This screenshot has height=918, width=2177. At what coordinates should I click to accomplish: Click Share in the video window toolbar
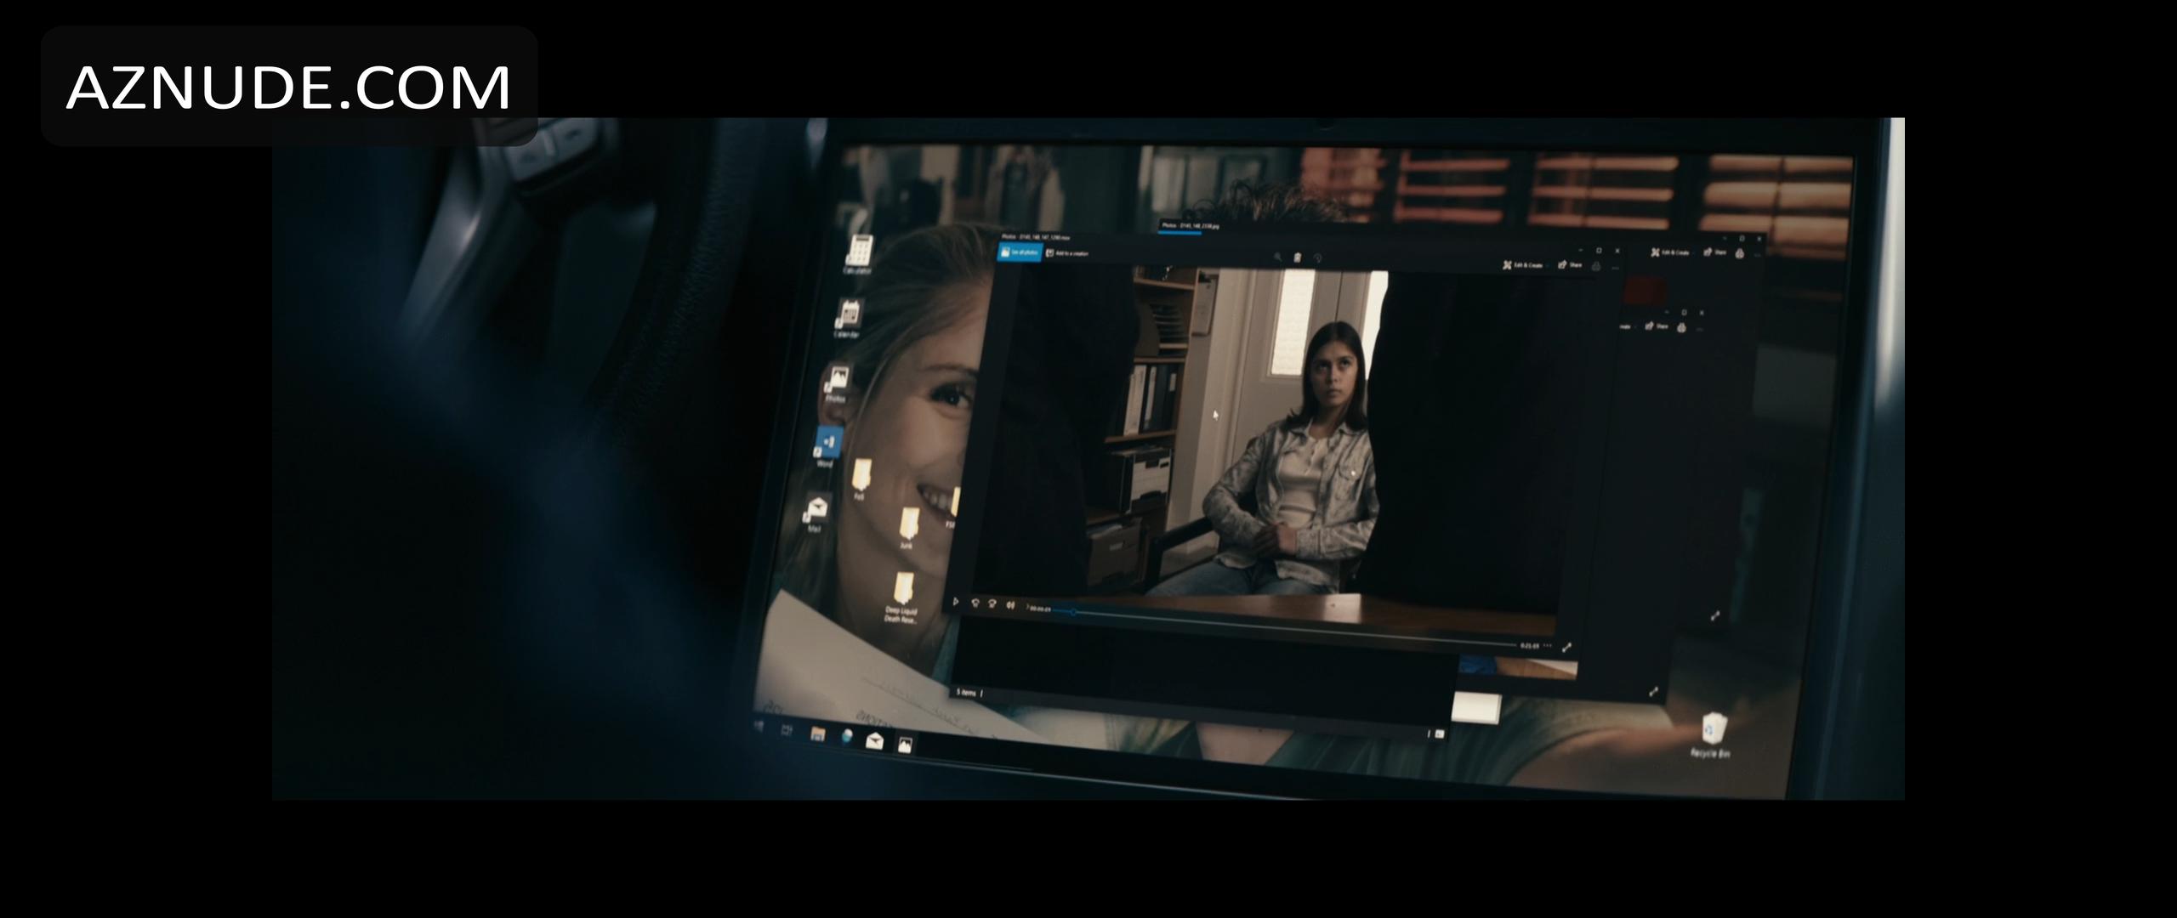pos(1569,265)
